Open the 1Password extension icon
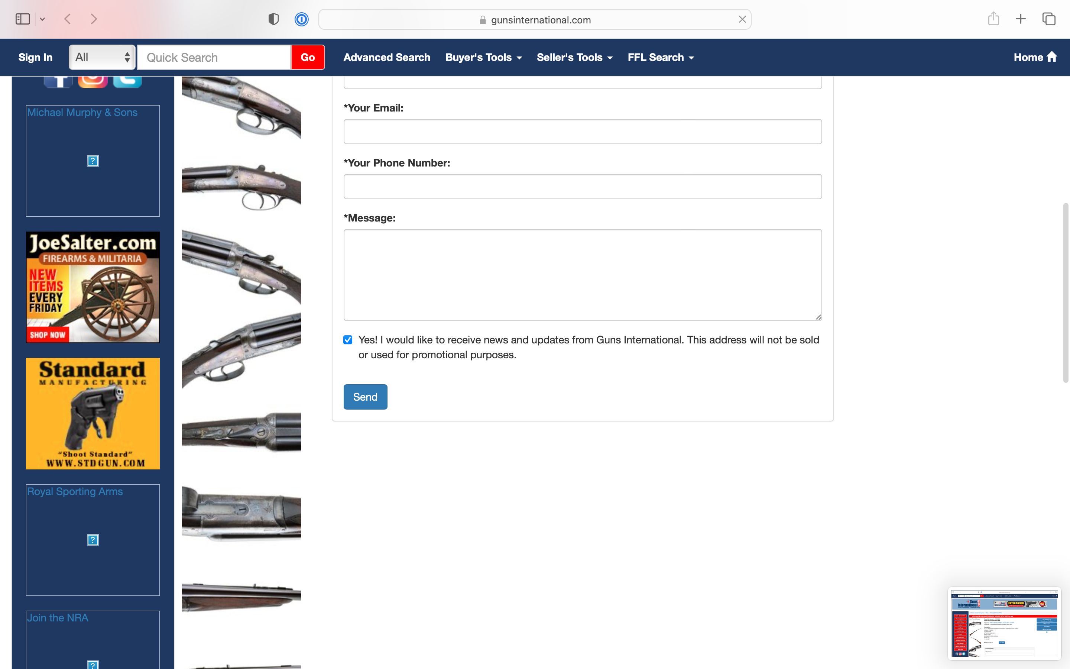This screenshot has width=1070, height=669. (302, 19)
